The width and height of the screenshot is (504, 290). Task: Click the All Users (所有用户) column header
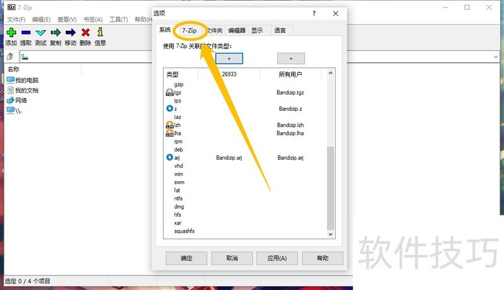point(290,74)
